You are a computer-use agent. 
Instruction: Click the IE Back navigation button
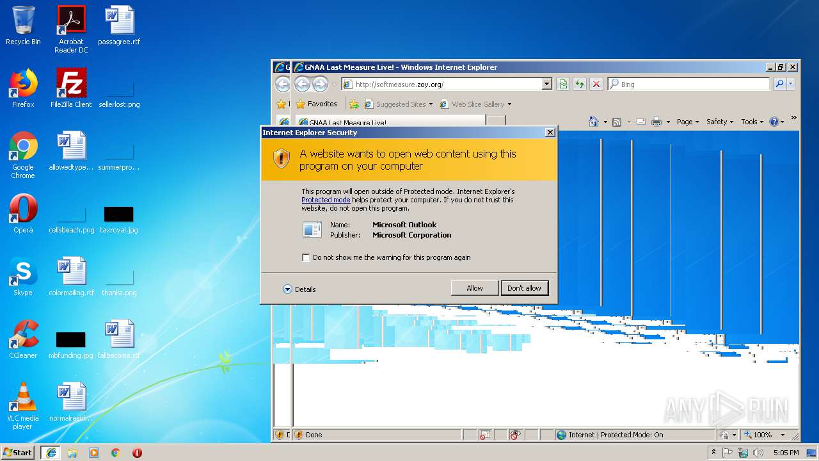point(303,84)
